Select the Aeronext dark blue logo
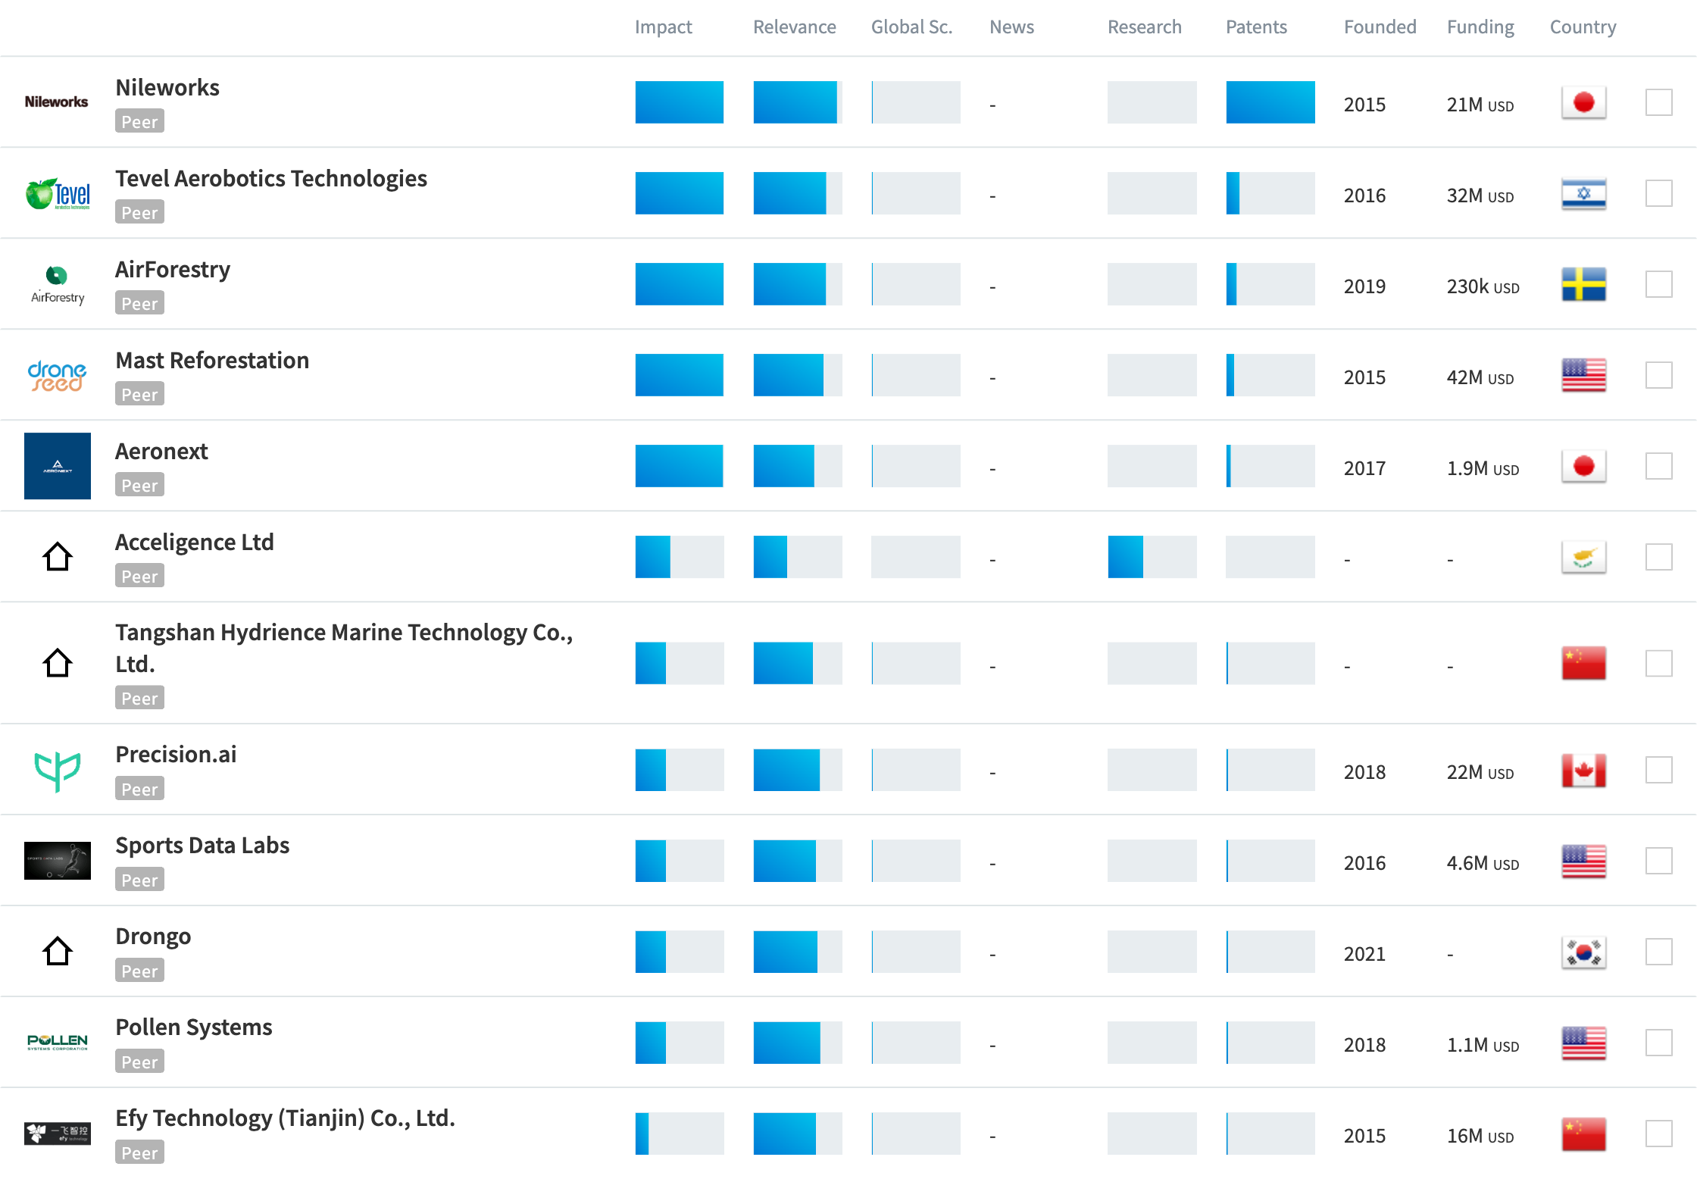 coord(57,466)
